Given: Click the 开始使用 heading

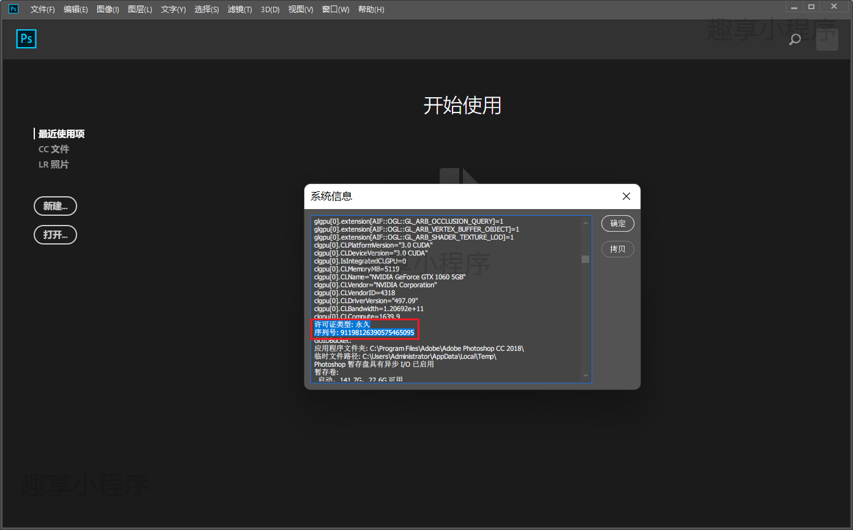Looking at the screenshot, I should click(x=462, y=106).
